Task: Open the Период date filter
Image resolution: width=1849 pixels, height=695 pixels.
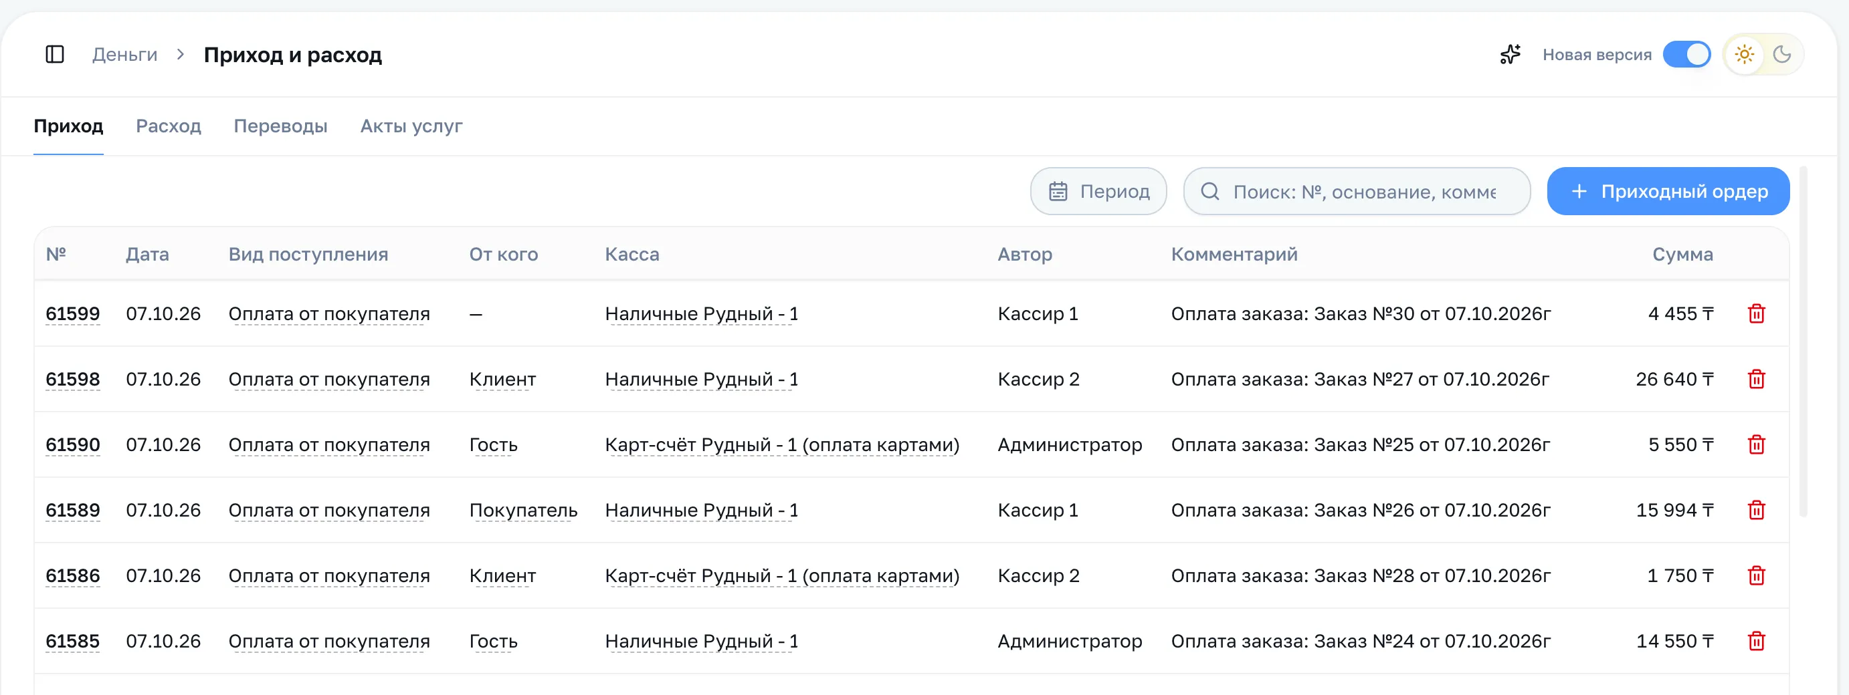Action: (1098, 192)
